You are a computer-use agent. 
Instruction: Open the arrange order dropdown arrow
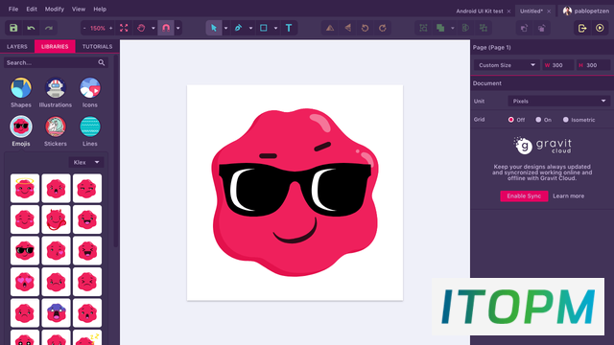tap(453, 28)
